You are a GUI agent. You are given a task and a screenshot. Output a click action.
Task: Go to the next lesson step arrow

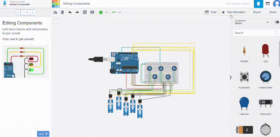pyautogui.click(x=32, y=13)
